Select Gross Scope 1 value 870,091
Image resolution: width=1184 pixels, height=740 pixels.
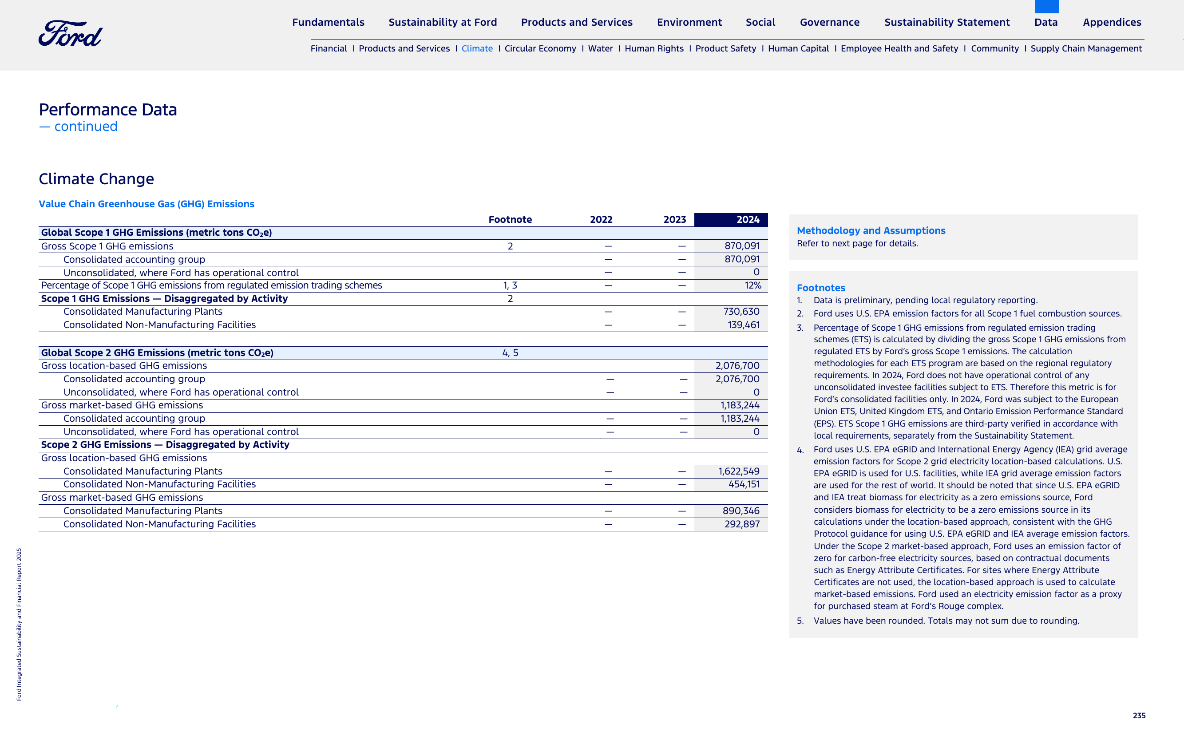(742, 246)
